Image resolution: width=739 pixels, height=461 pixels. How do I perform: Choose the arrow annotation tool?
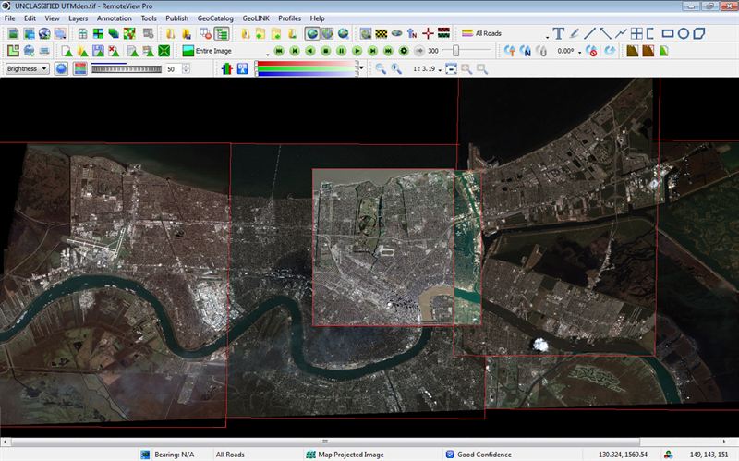tap(606, 33)
